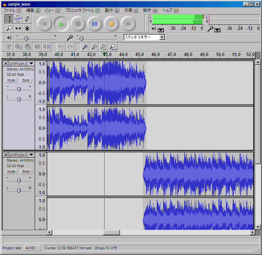Open the 編集 (E) menu

tap(33, 10)
